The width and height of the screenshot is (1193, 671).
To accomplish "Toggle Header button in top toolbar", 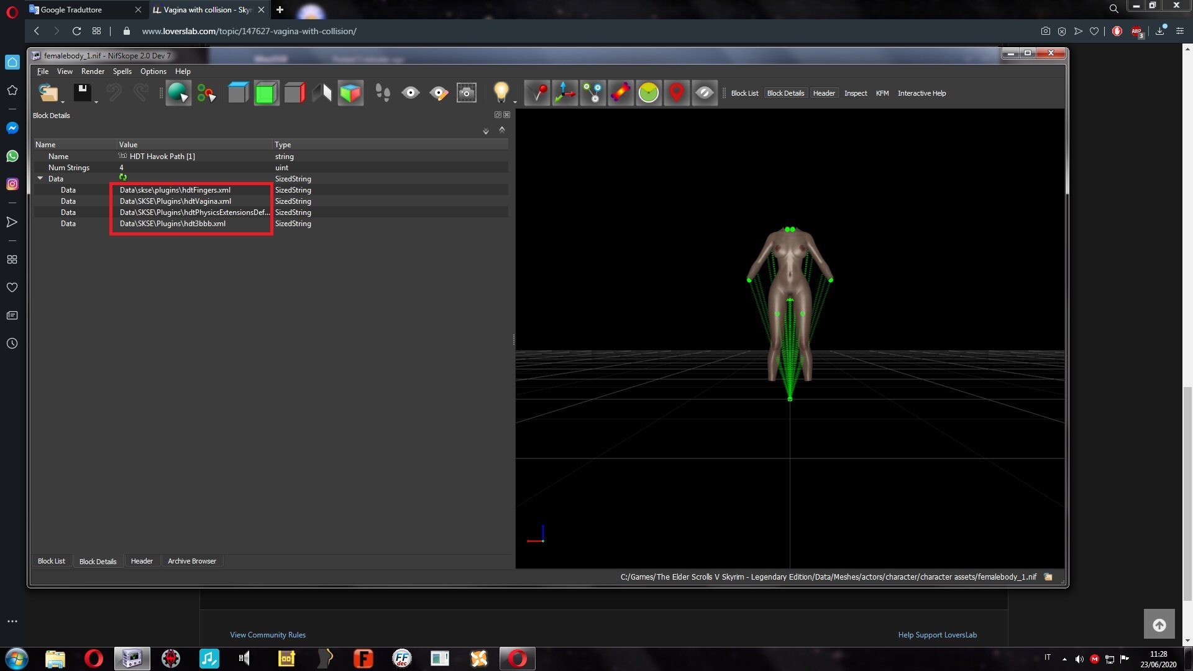I will [x=824, y=93].
